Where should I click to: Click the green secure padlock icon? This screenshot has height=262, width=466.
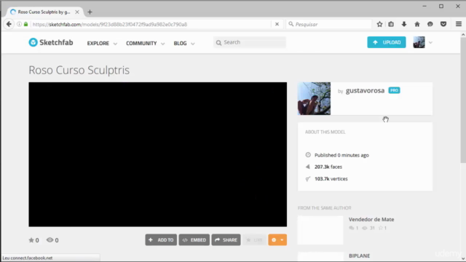(26, 24)
